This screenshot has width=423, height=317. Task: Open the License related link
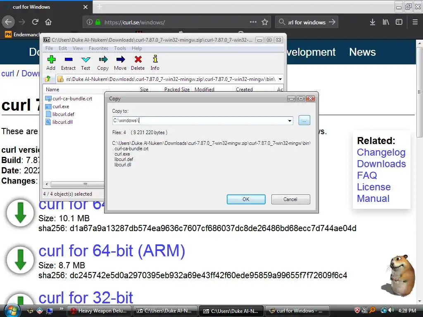373,187
